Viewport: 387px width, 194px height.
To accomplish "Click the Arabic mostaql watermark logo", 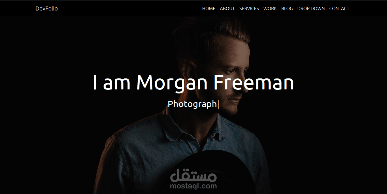I will 193,175.
